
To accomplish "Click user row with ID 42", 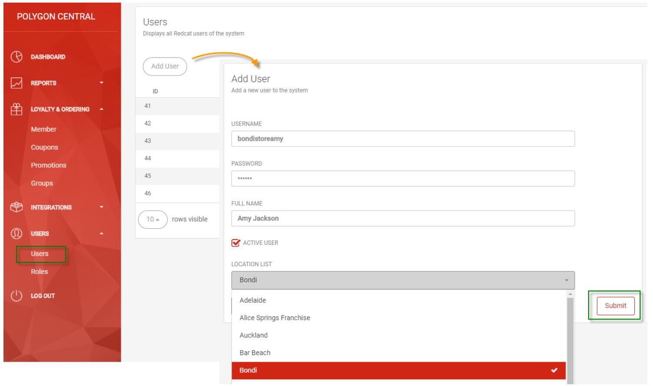I will point(177,123).
